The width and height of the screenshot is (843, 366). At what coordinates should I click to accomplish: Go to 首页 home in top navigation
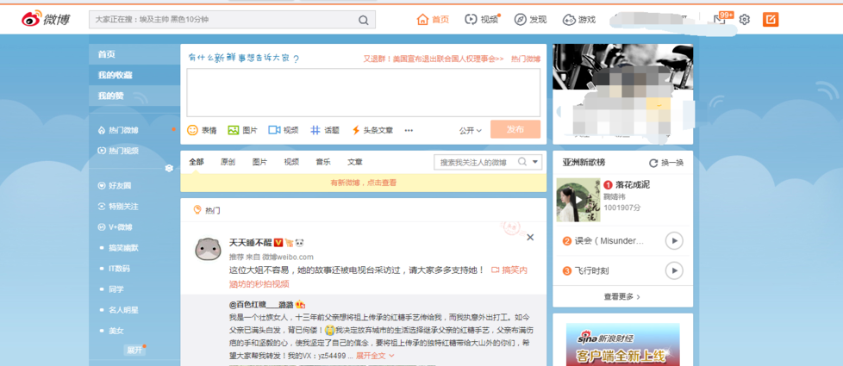tap(433, 19)
